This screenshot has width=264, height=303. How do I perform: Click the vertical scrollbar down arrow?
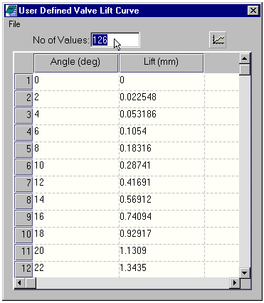[245, 272]
